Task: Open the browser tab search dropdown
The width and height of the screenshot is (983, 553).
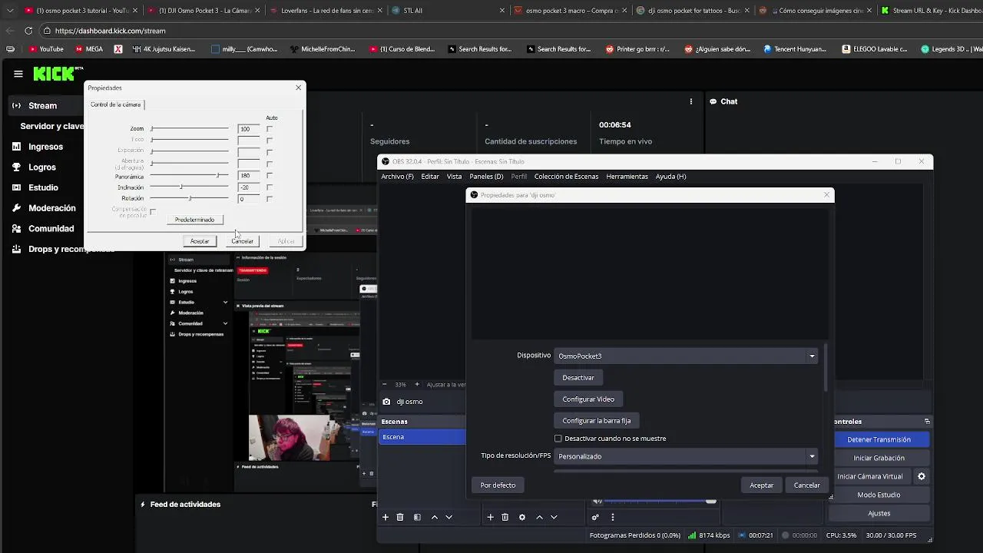Action: click(x=10, y=11)
